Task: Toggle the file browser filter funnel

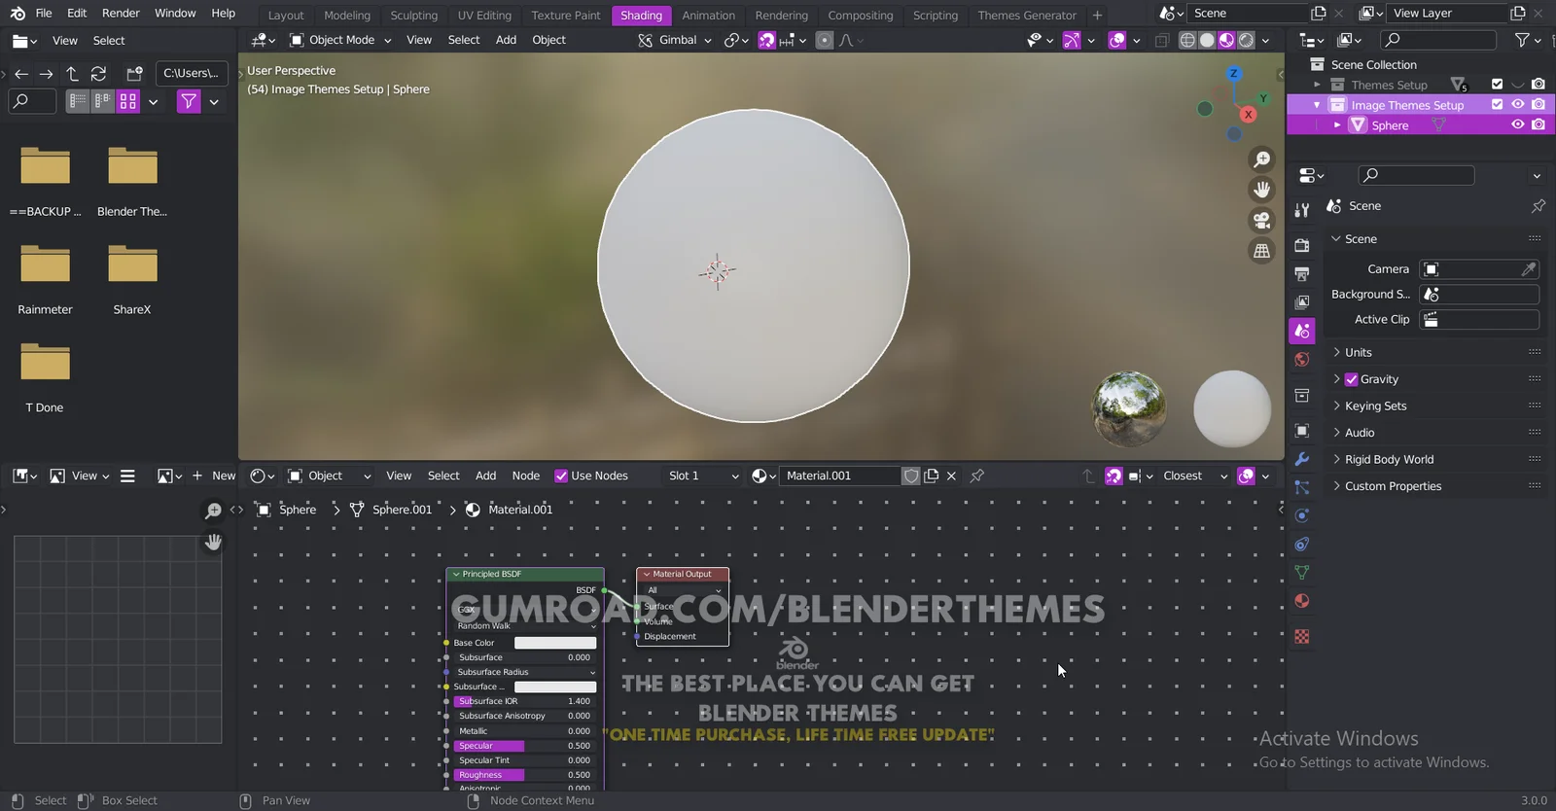Action: tap(189, 101)
